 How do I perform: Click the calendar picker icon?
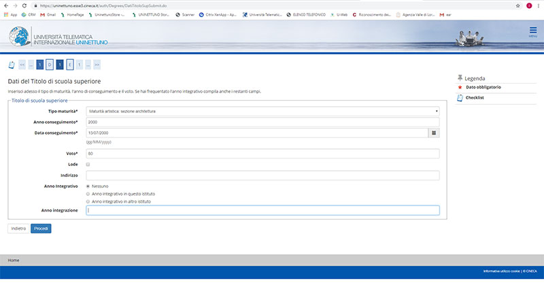coord(433,133)
